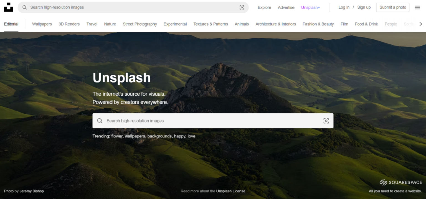Click the magnifier icon in the hero search bar
426x199 pixels.
click(100, 121)
